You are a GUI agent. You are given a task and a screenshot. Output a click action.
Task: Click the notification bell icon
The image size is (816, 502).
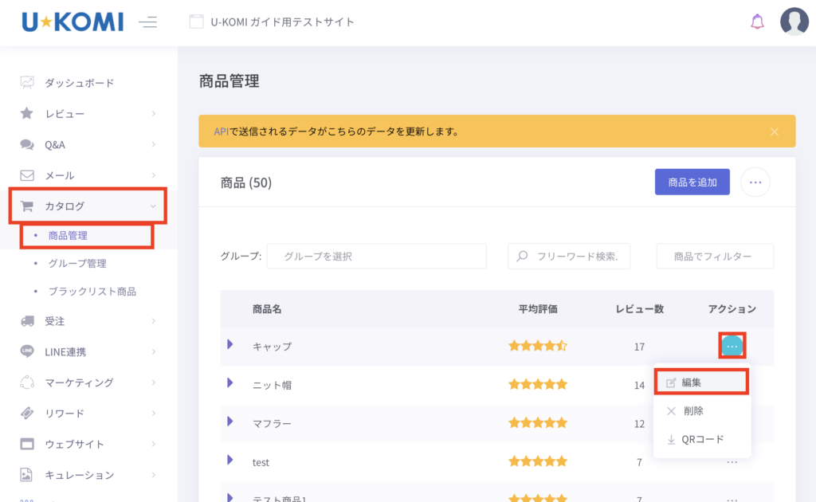757,22
